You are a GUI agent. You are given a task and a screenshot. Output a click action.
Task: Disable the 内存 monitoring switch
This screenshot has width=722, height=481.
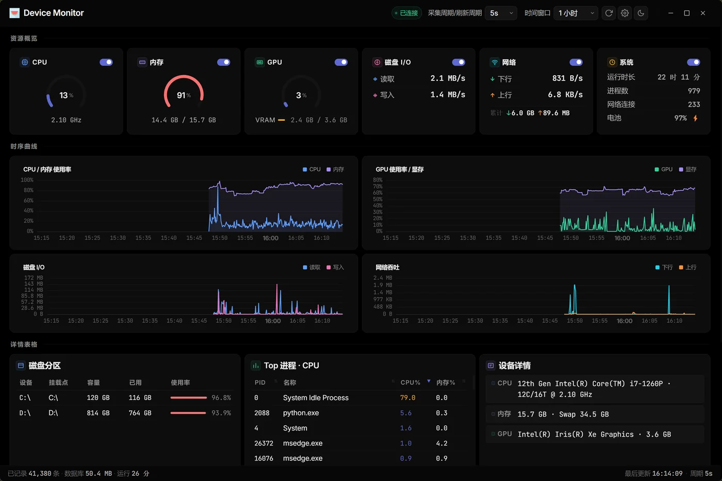click(224, 62)
